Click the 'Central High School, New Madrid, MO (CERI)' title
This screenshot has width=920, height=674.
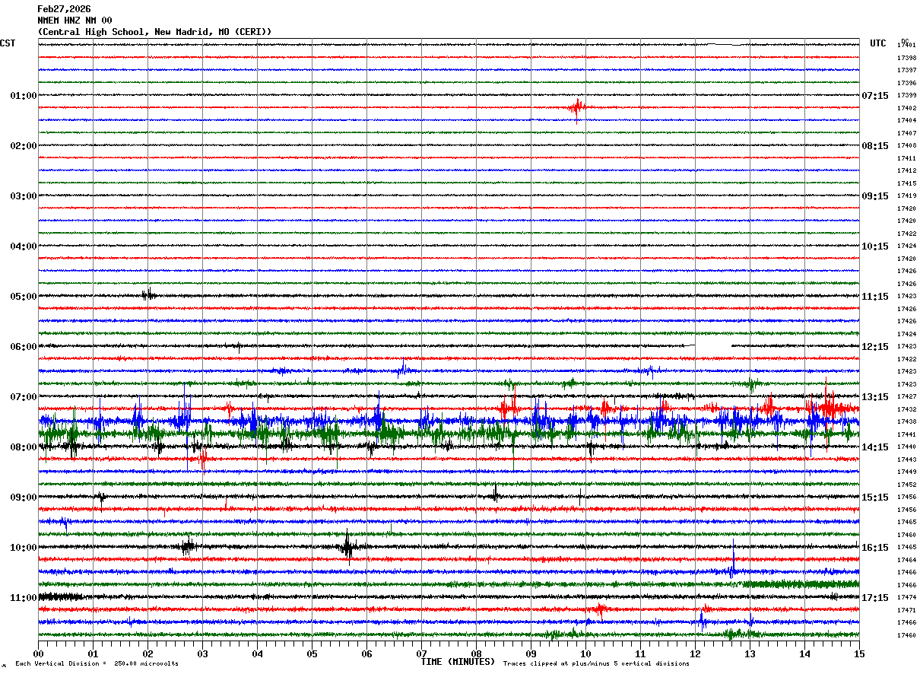154,32
